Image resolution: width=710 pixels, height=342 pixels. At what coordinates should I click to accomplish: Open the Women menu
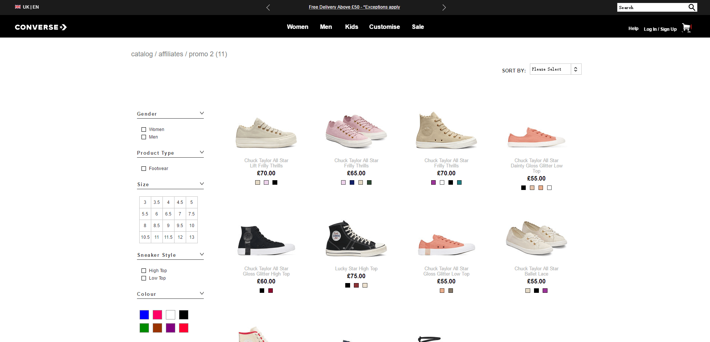298,27
